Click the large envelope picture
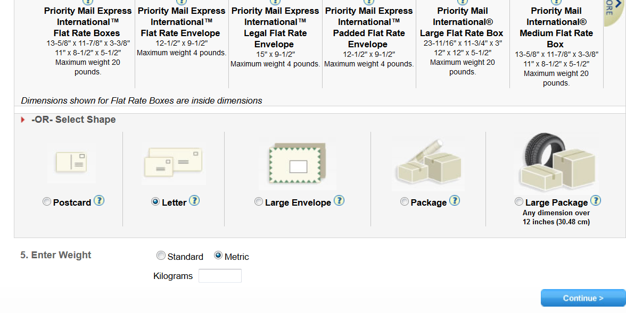This screenshot has width=626, height=313. coord(298,165)
